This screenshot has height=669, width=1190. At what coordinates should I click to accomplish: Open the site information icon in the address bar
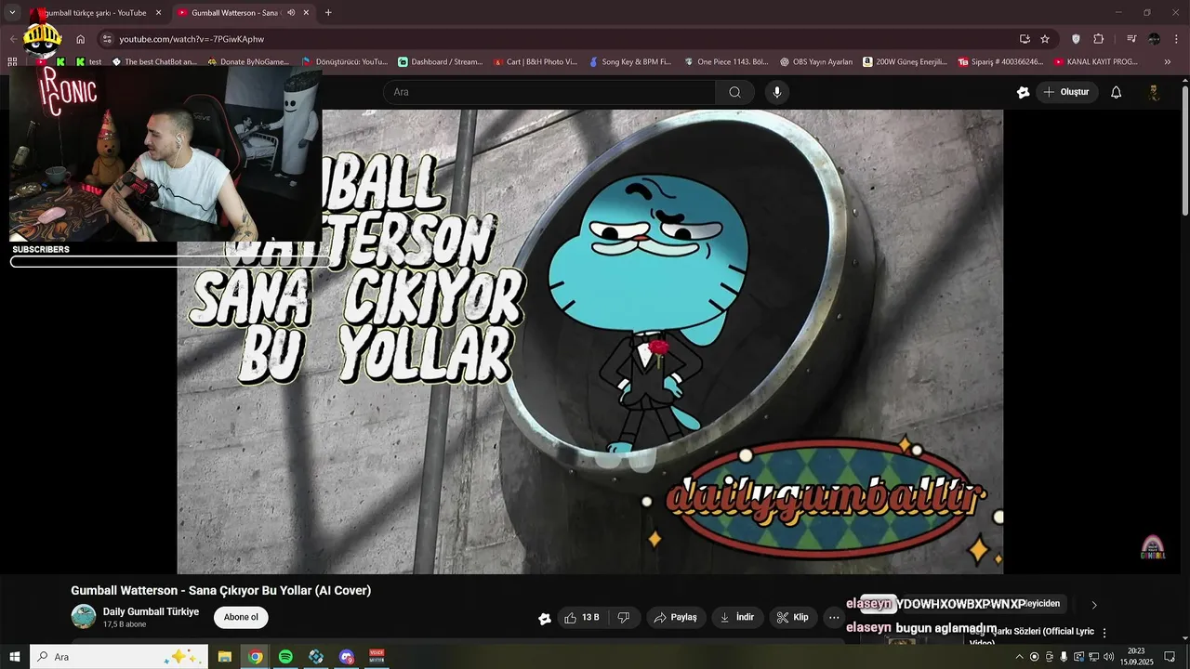[107, 39]
